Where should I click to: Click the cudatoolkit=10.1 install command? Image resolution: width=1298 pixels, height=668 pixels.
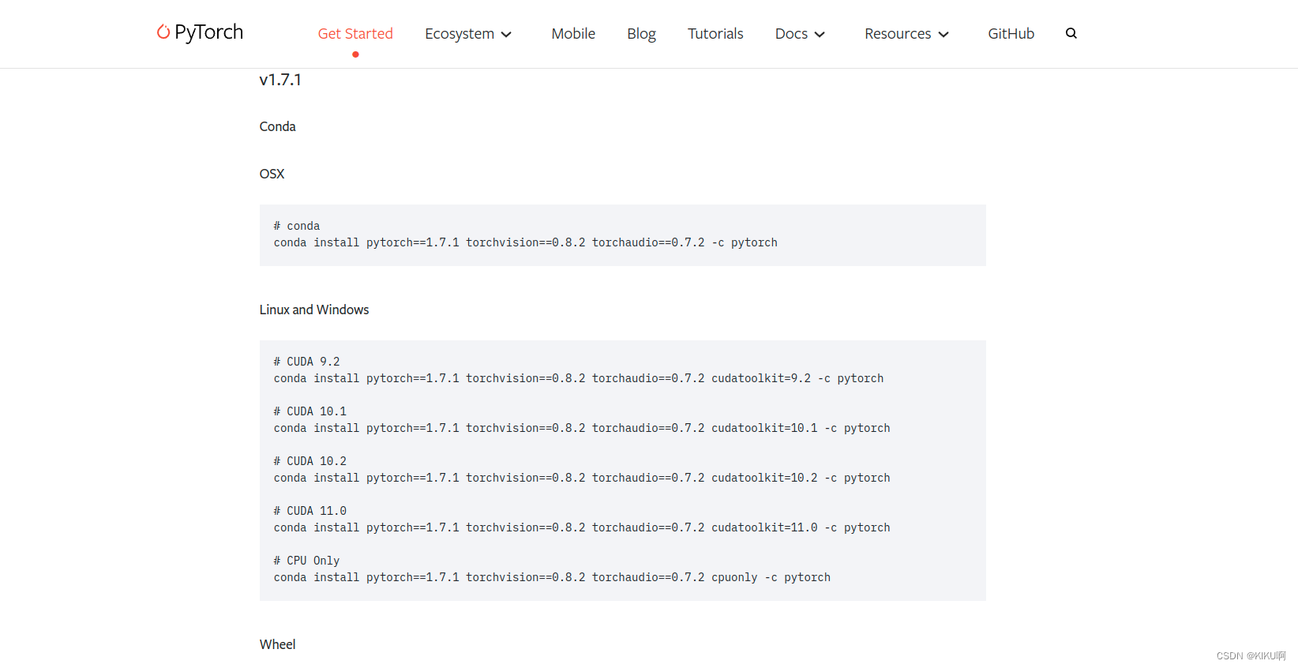(582, 428)
